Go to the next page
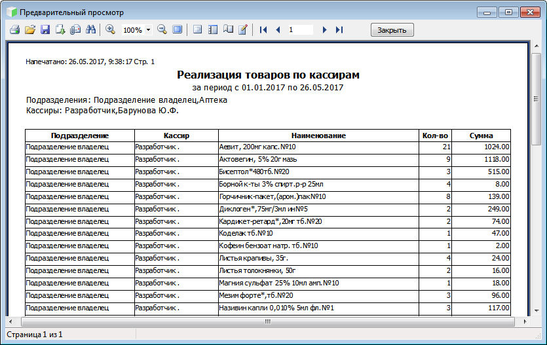This screenshot has height=345, width=547. coord(324,29)
